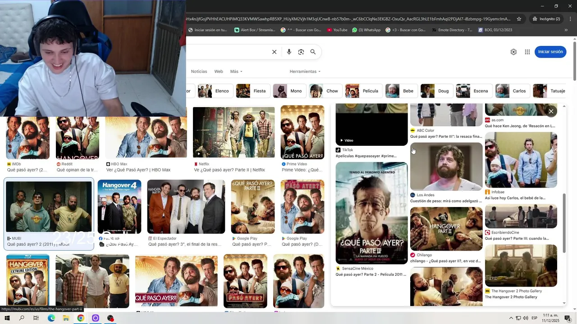Select the Doug filter chip
The image size is (577, 324).
(x=436, y=91)
